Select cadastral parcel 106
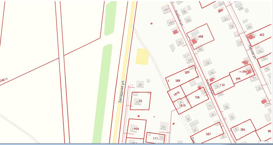 coord(197,97)
